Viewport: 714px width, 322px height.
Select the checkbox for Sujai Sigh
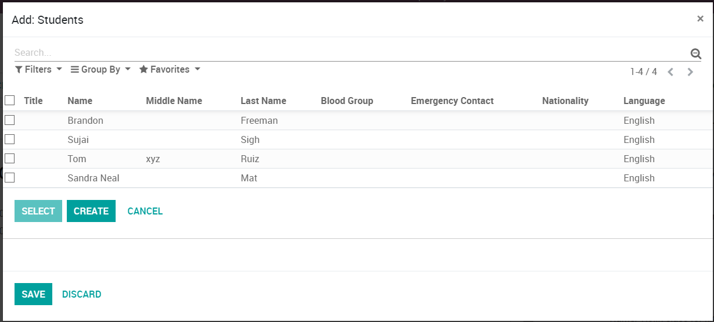point(10,139)
